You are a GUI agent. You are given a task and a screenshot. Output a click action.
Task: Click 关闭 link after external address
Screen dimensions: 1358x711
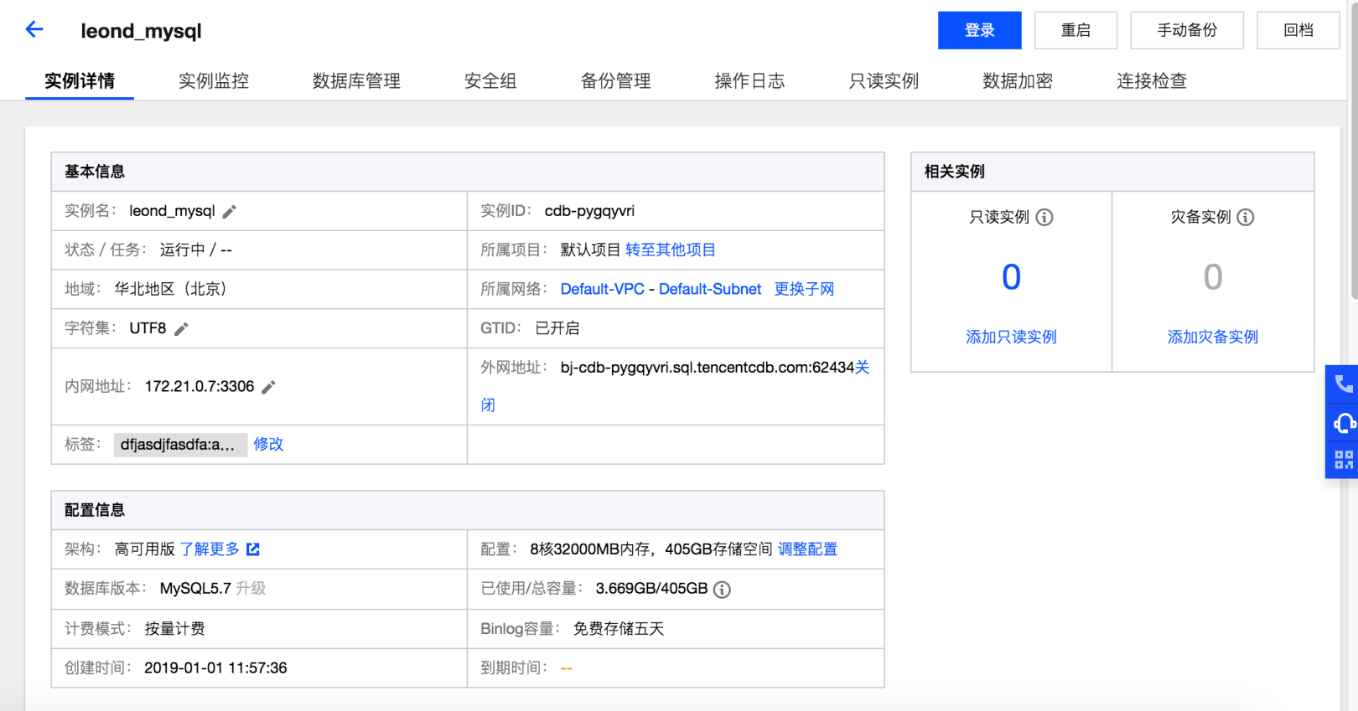(x=863, y=368)
